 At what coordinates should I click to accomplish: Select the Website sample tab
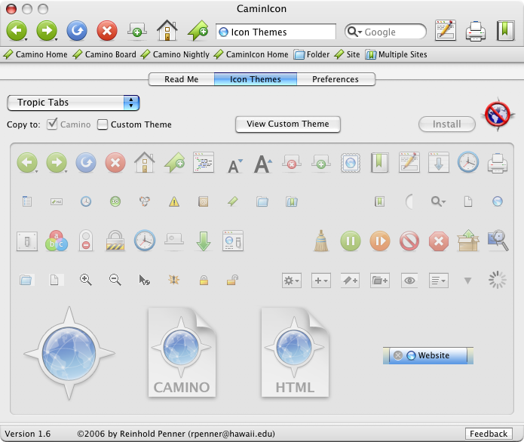point(428,355)
